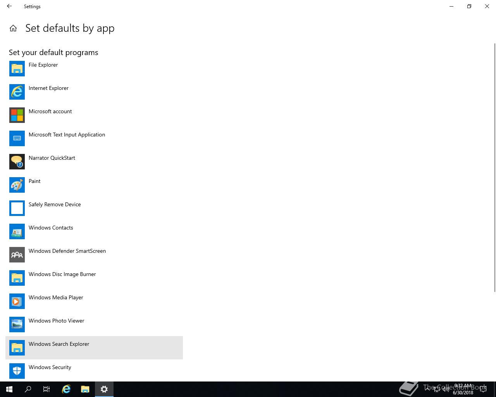Select the Windows Media Player label
Image resolution: width=496 pixels, height=397 pixels.
[x=56, y=297]
